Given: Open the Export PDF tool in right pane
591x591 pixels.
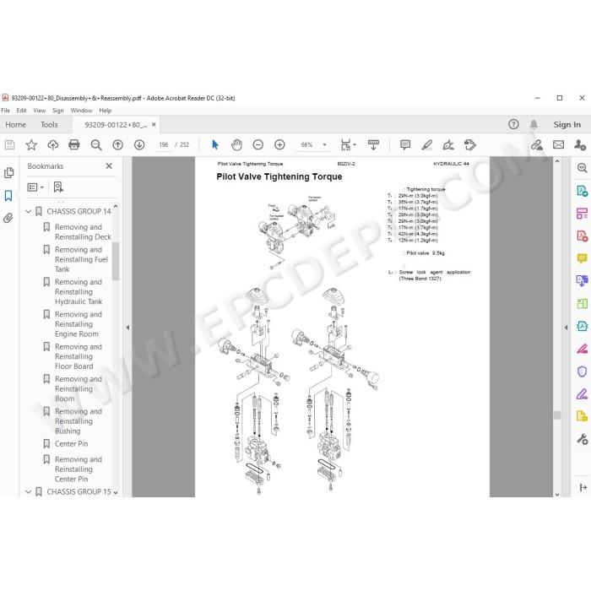Looking at the screenshot, I should [583, 190].
